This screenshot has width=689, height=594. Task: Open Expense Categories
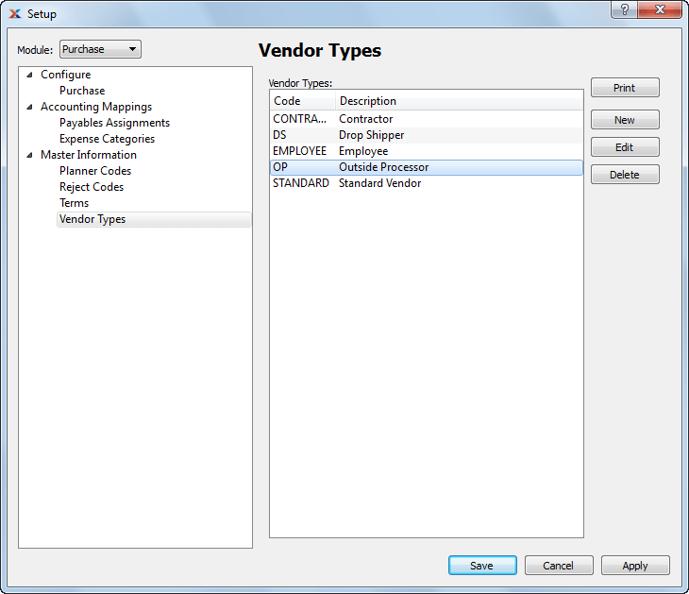tap(108, 139)
